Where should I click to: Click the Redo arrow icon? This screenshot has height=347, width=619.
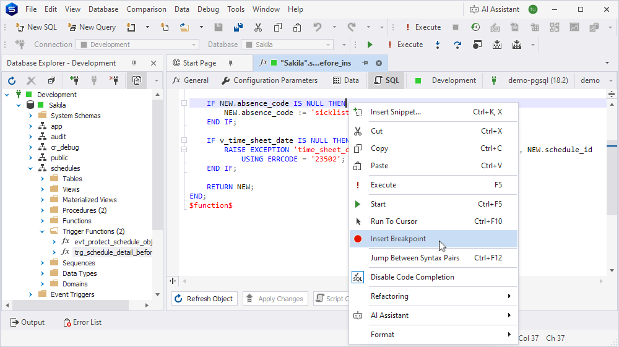(352, 27)
